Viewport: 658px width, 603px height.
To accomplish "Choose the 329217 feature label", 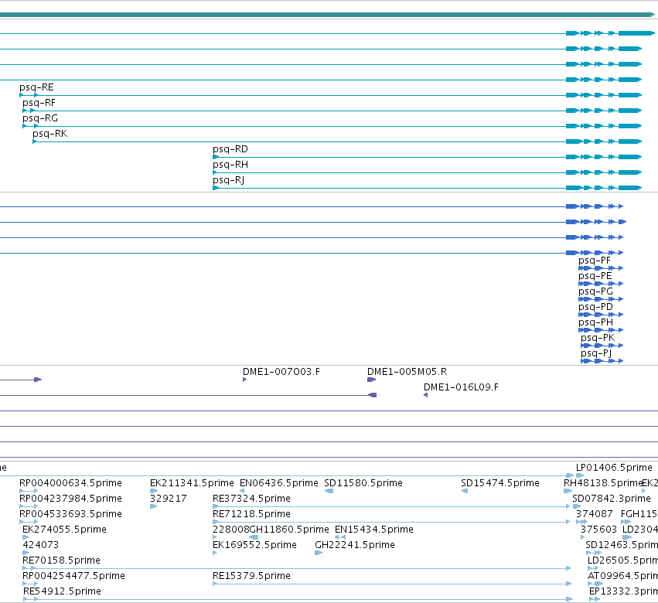I will point(169,499).
